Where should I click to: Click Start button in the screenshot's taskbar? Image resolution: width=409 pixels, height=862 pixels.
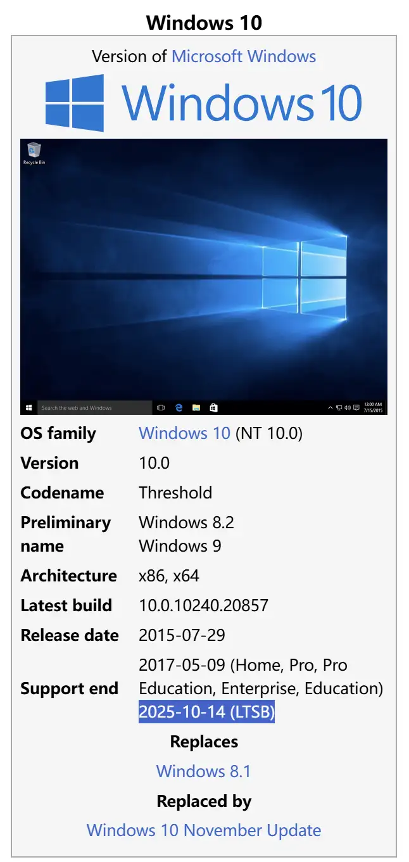click(28, 408)
